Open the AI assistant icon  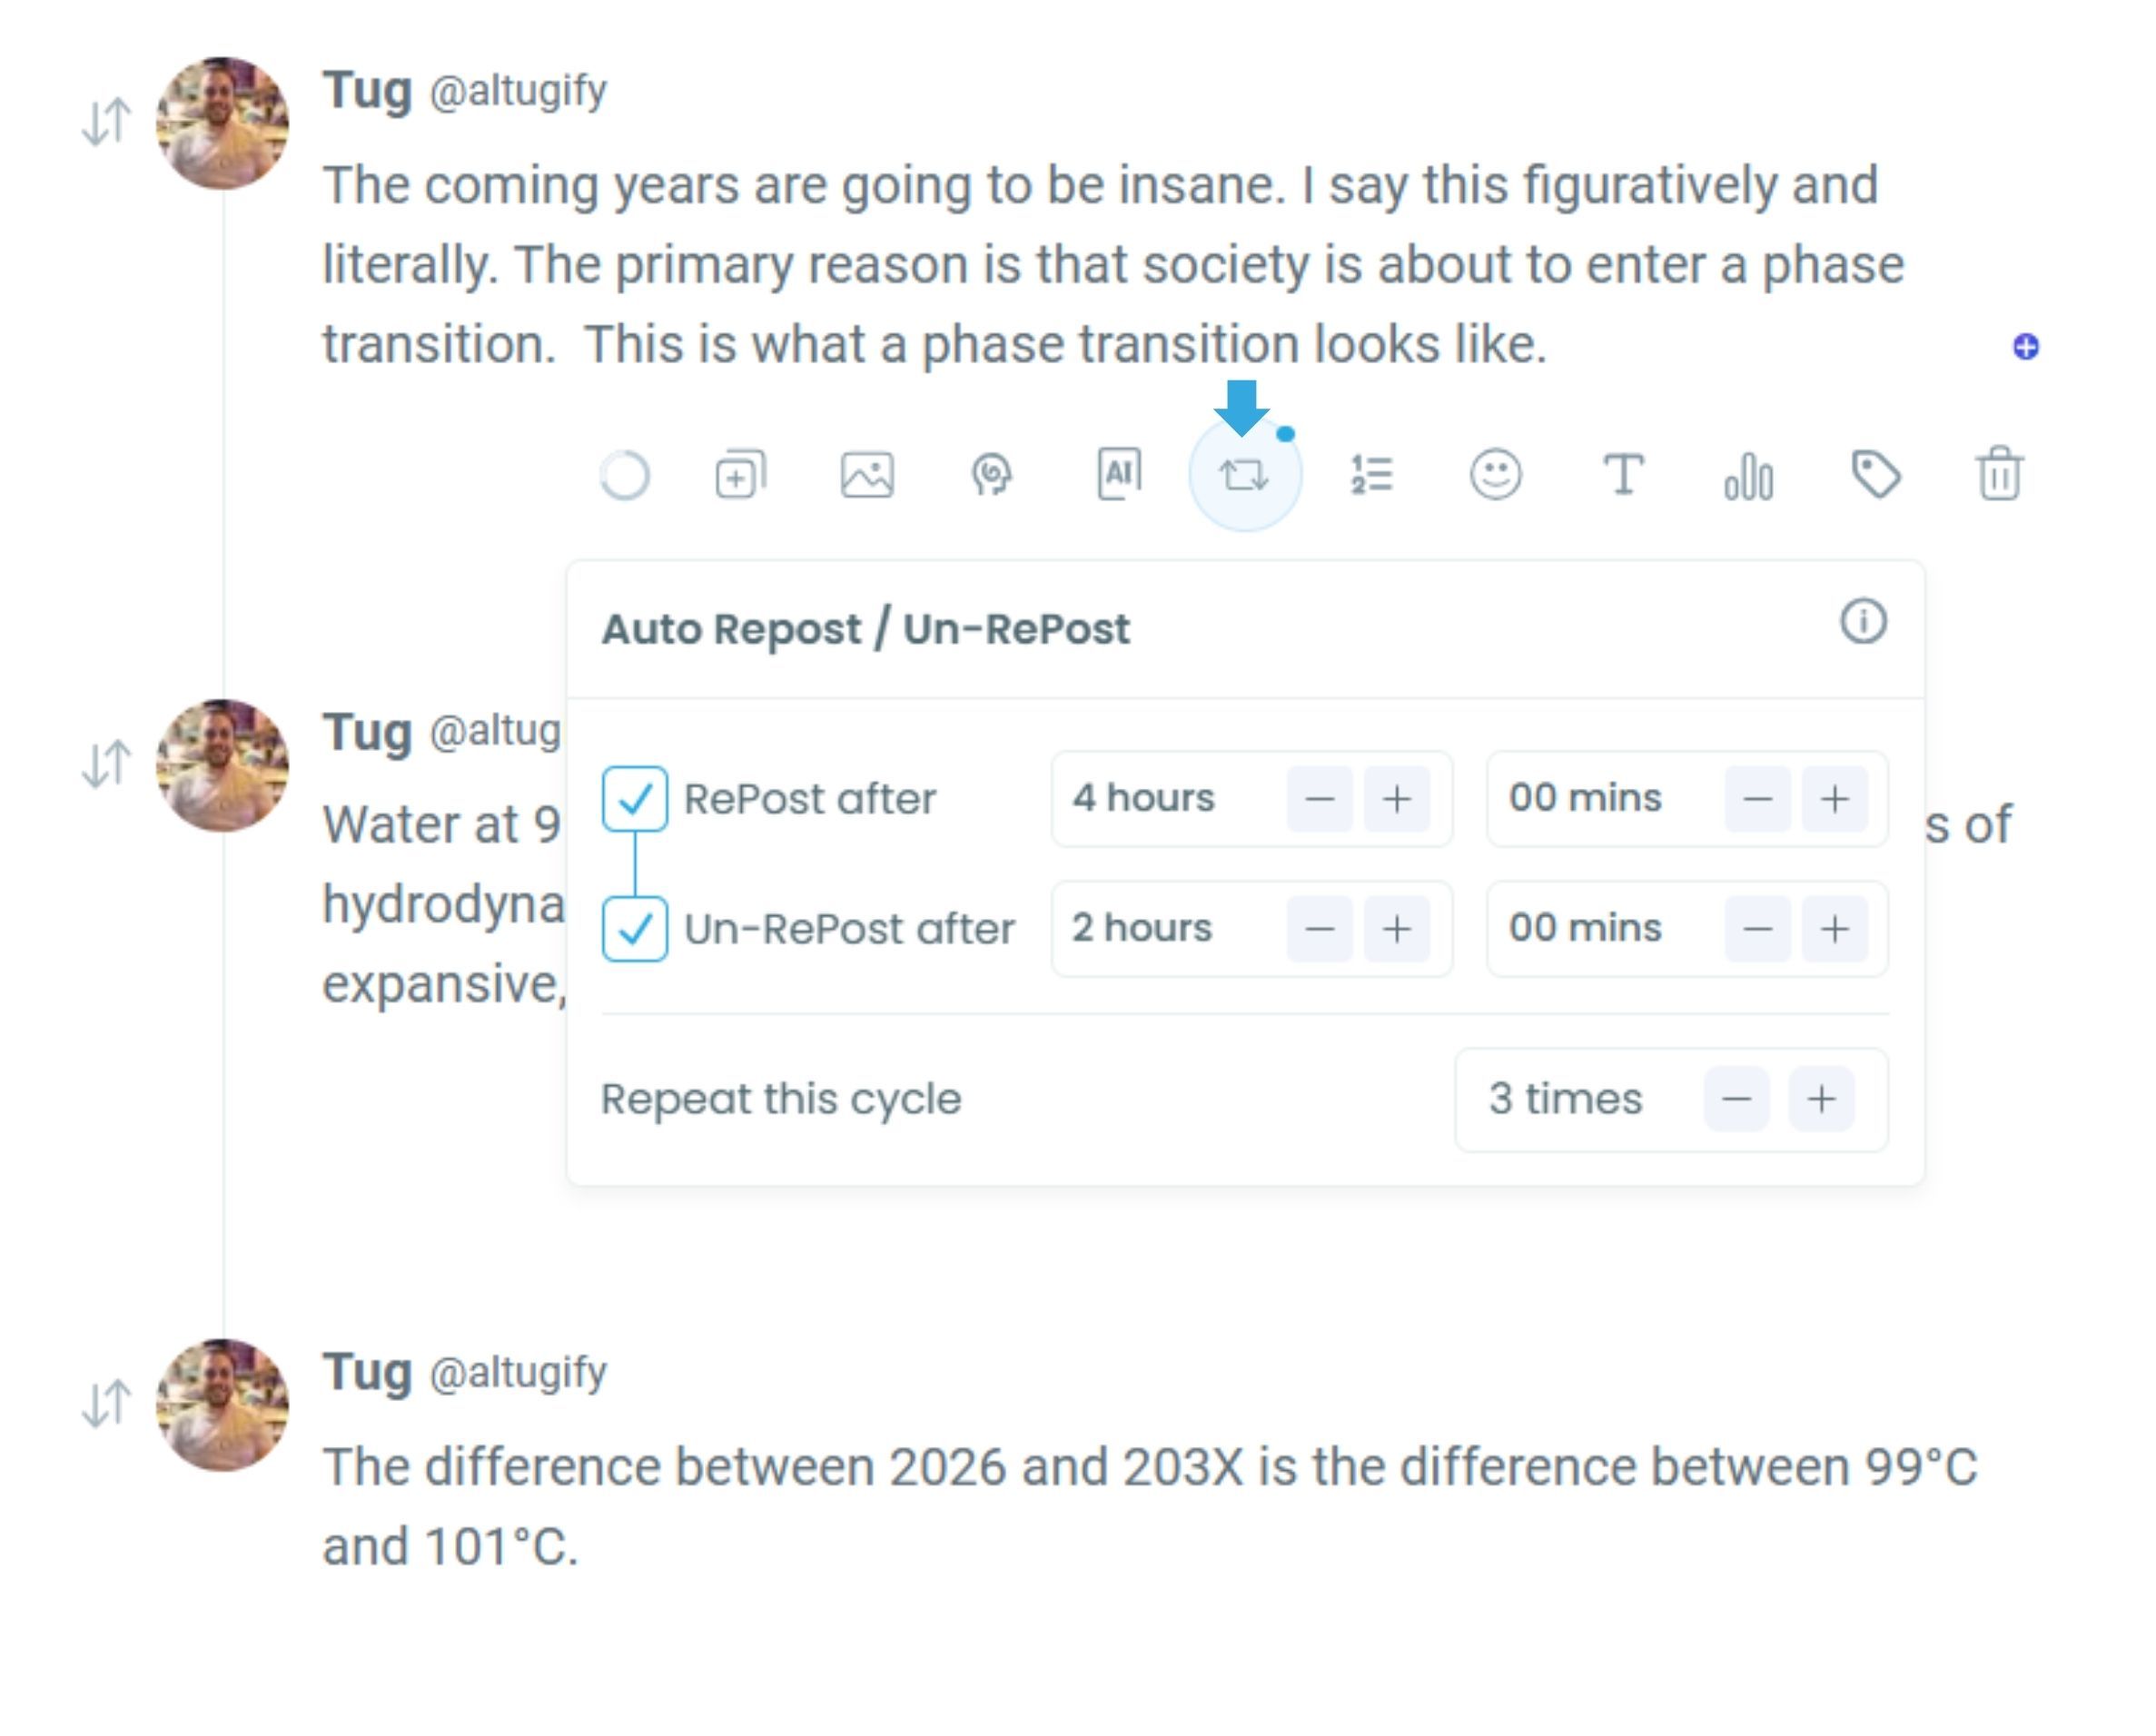(x=1118, y=476)
